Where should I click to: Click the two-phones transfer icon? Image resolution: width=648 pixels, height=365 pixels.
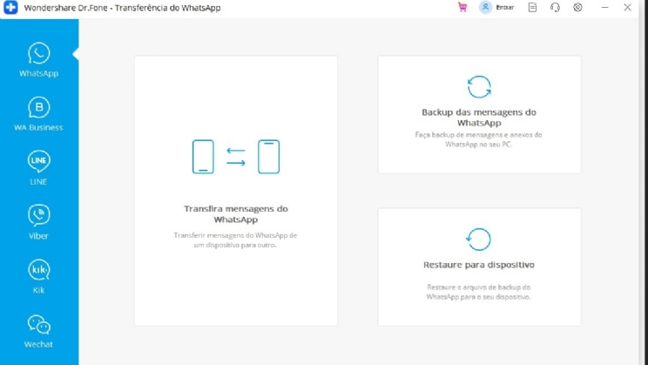(235, 157)
